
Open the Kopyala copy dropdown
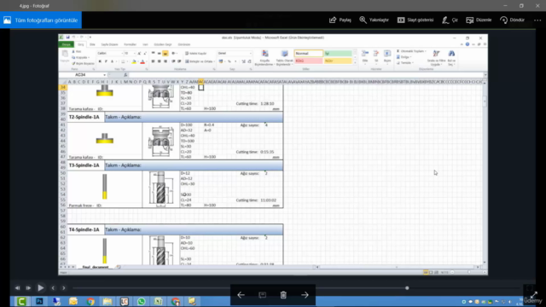[89, 57]
